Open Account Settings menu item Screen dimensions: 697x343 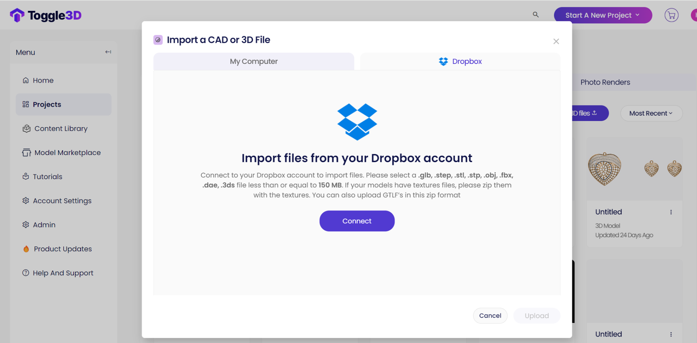64,201
